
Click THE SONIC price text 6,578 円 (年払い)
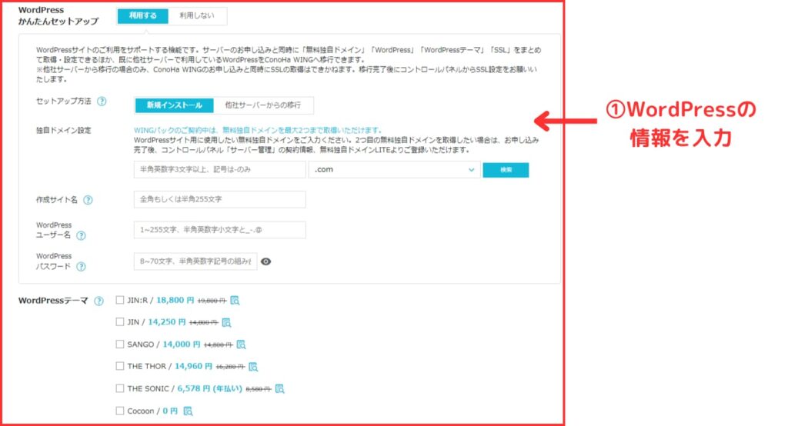click(209, 388)
